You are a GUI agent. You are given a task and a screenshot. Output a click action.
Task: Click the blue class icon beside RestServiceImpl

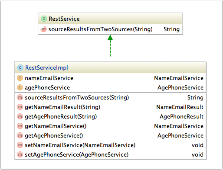[x=20, y=67]
